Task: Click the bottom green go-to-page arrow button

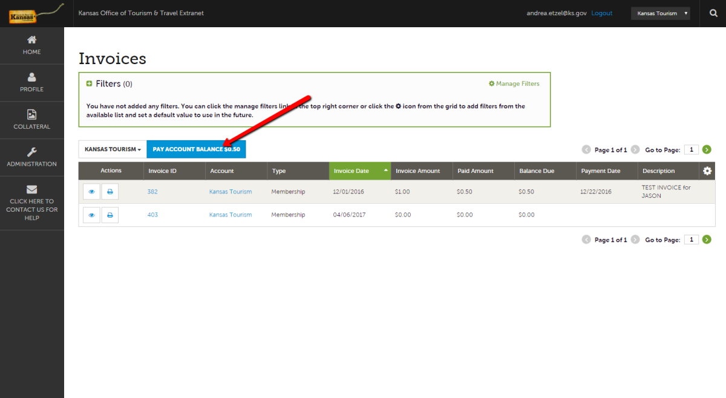Action: pyautogui.click(x=707, y=240)
